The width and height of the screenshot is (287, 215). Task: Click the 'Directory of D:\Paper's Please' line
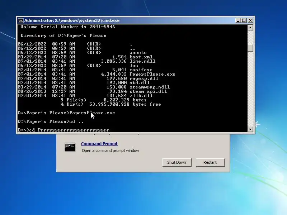pos(63,35)
